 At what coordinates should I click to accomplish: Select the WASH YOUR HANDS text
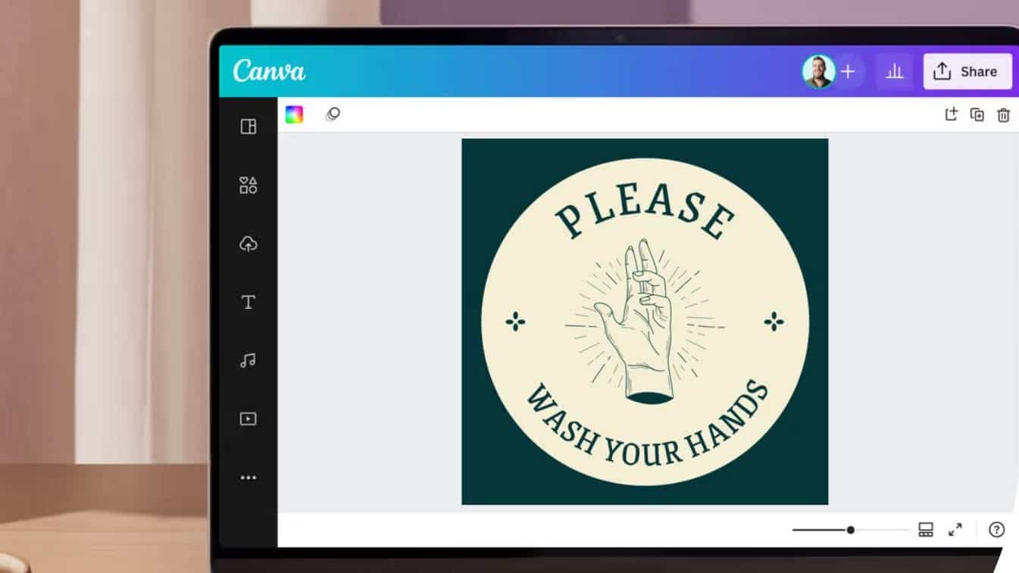tap(646, 422)
